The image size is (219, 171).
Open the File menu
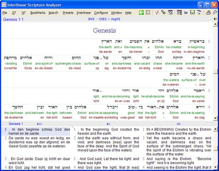[5, 13]
